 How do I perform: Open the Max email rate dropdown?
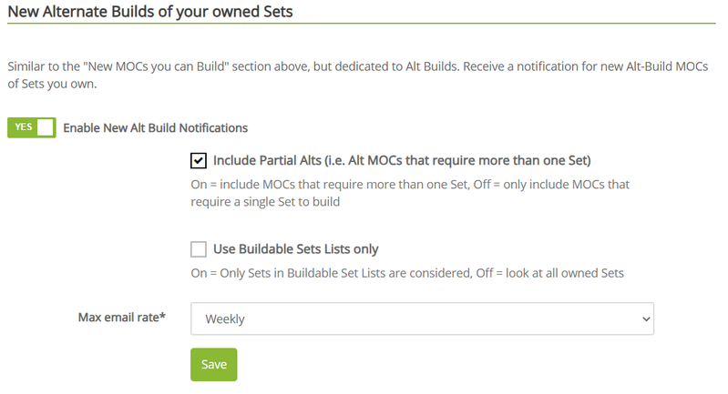pyautogui.click(x=422, y=319)
